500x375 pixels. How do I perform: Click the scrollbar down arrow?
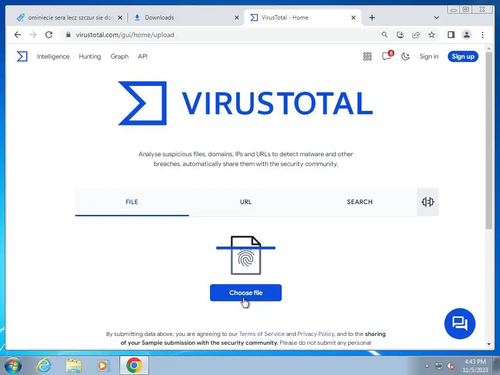[x=489, y=344]
